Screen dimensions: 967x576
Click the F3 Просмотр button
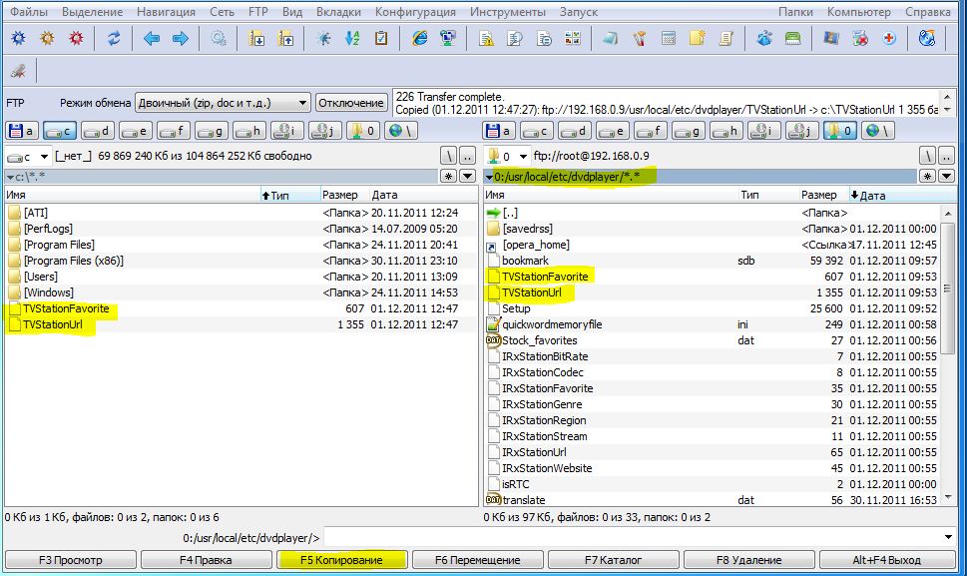point(70,560)
